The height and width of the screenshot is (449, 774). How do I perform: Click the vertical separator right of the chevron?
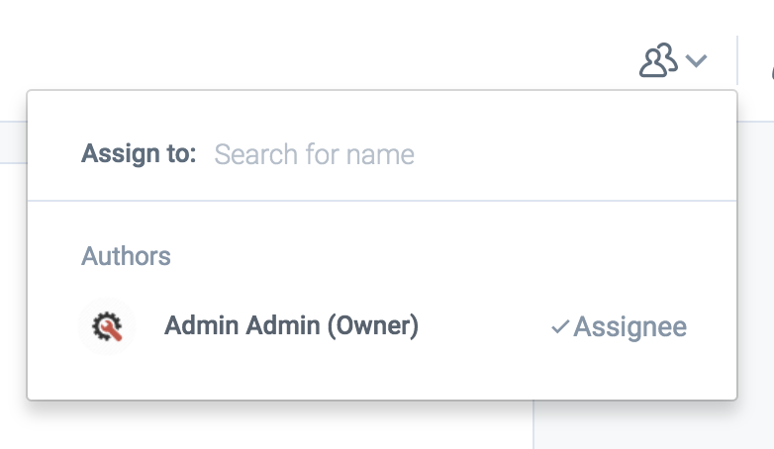point(737,60)
